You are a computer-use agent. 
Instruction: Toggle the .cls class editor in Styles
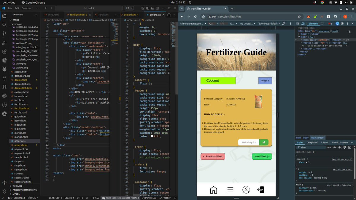[334, 147]
